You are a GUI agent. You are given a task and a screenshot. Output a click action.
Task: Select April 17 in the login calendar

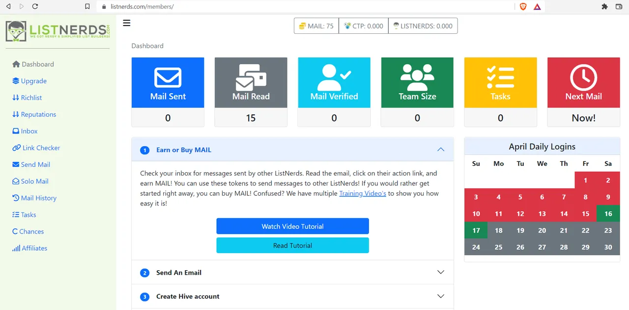point(476,230)
